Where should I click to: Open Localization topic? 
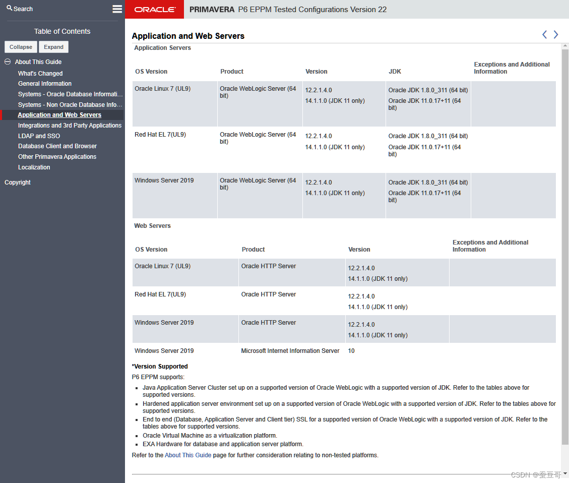[x=34, y=167]
